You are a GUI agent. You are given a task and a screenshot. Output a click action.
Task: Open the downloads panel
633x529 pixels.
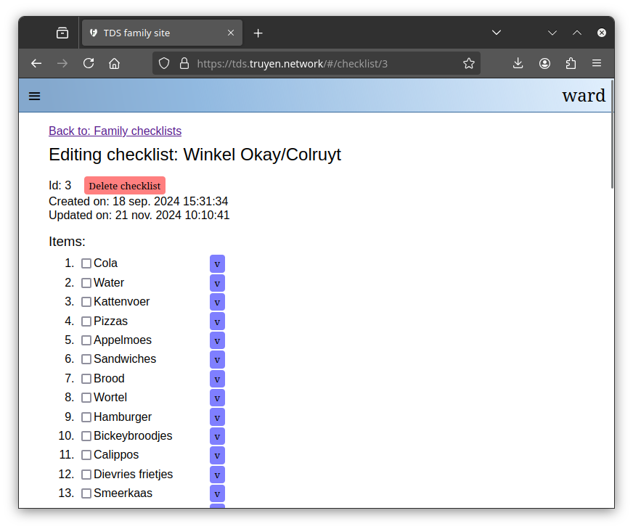click(x=518, y=63)
